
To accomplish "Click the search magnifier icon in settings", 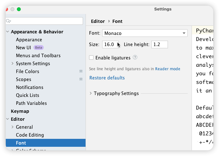I will (8, 21).
